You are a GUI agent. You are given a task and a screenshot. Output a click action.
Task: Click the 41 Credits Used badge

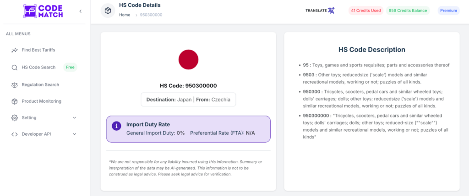[365, 11]
